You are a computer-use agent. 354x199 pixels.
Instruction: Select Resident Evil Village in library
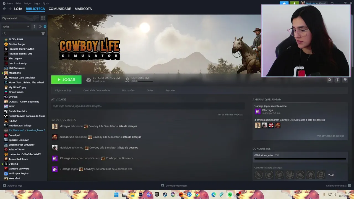pos(20,125)
